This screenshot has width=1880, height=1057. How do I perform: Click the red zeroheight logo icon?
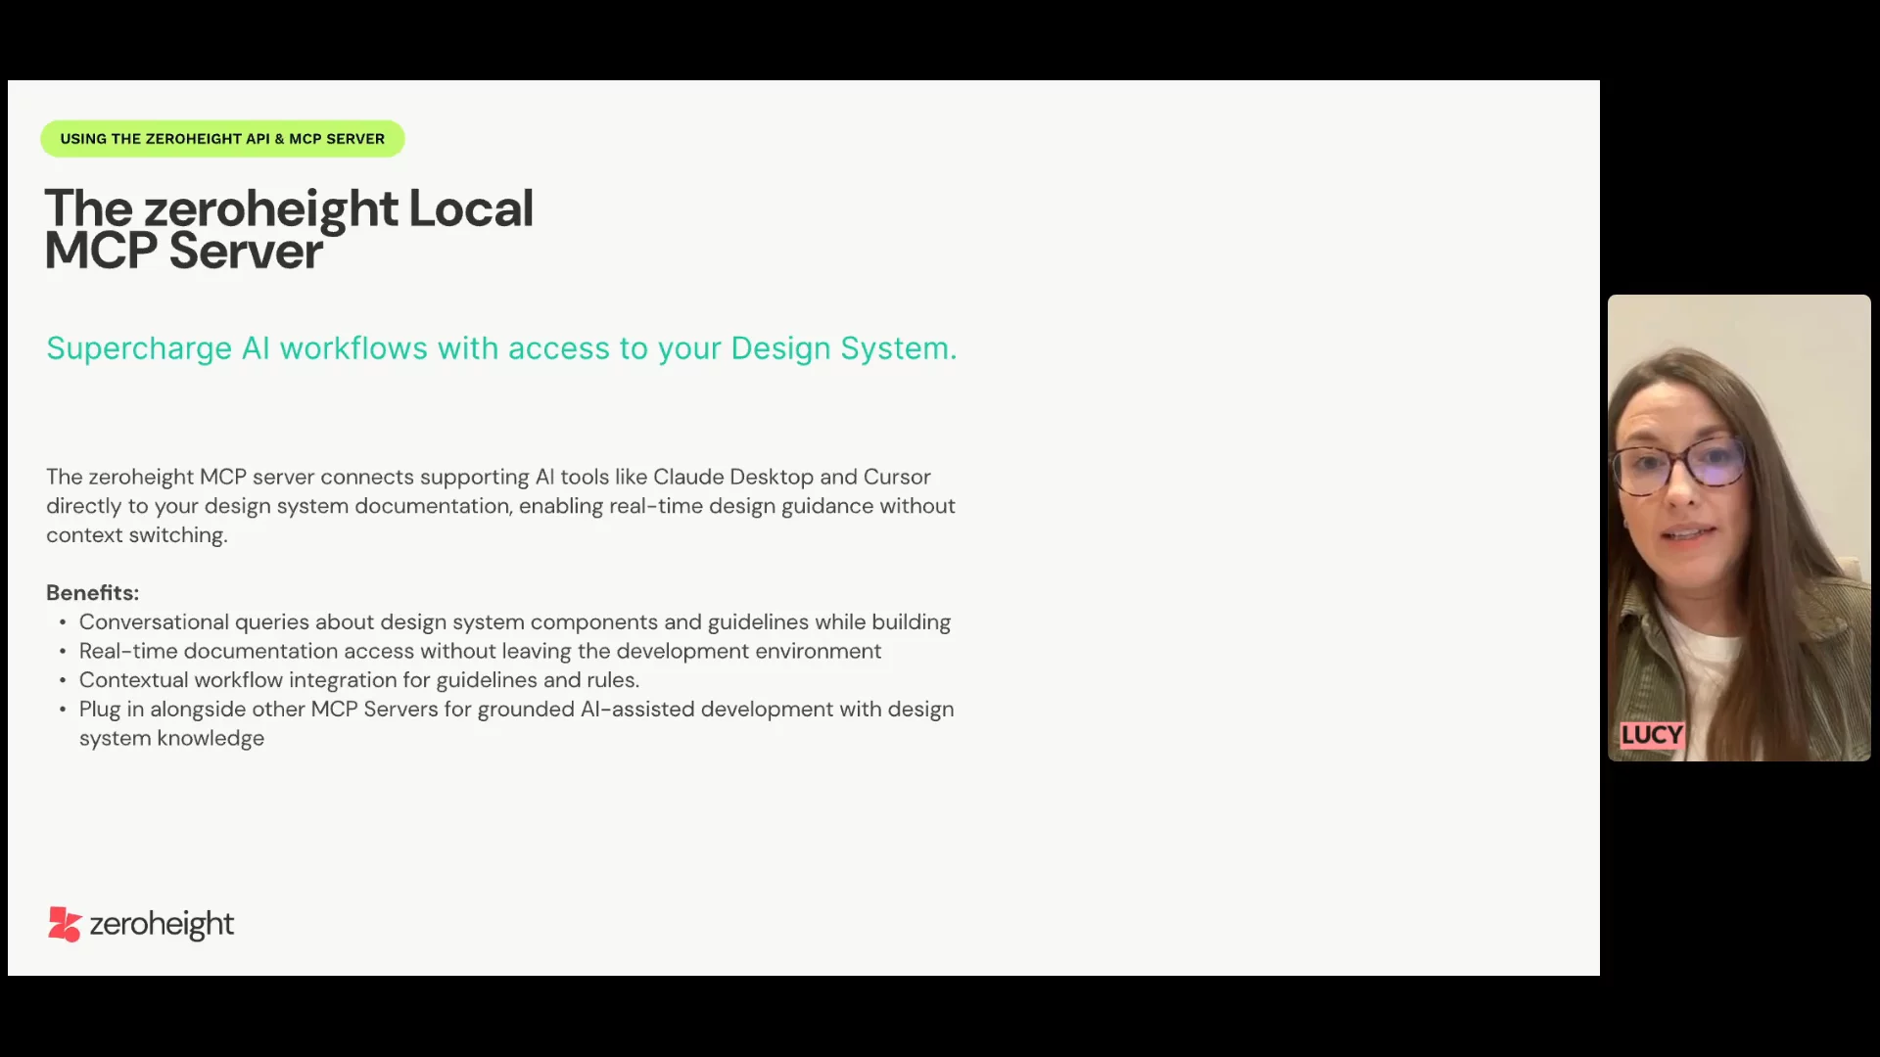click(x=64, y=924)
